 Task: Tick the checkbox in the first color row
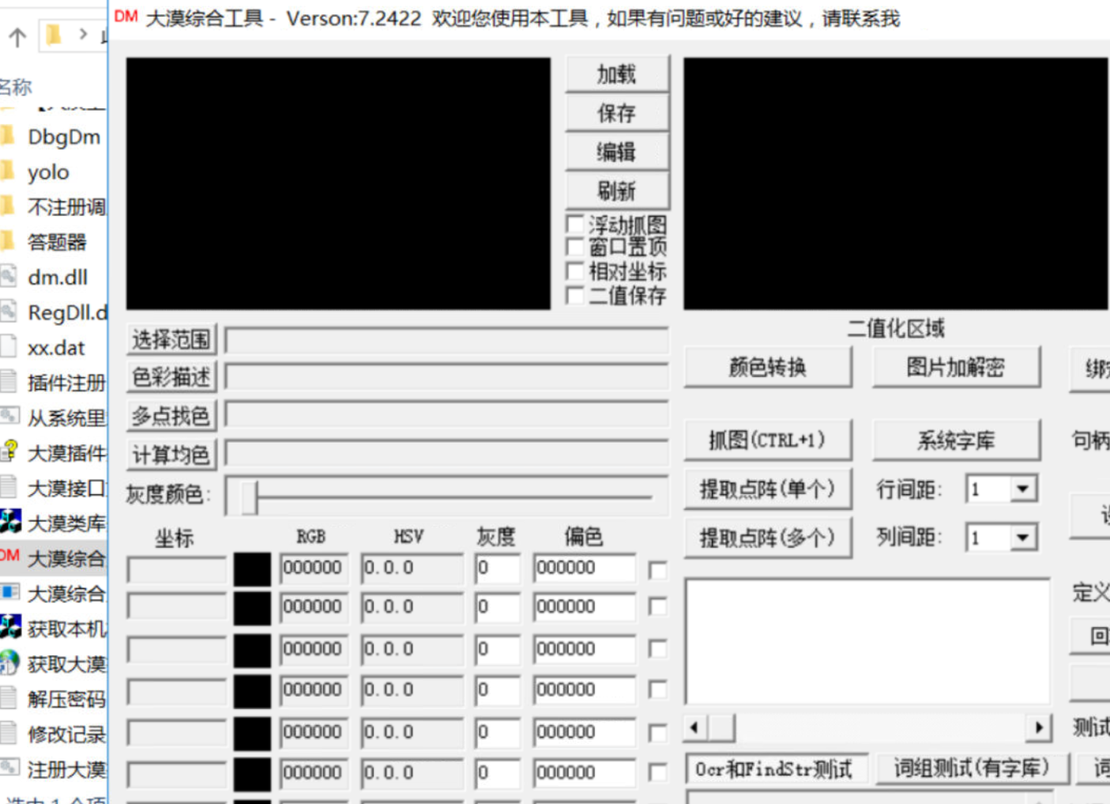click(x=657, y=569)
